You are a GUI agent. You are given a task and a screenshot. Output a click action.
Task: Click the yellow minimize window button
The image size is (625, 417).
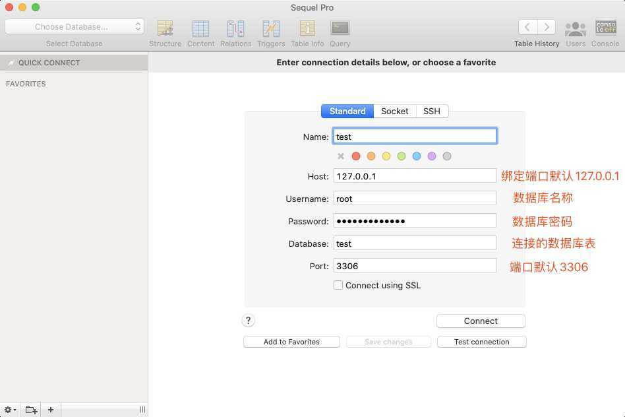click(x=22, y=7)
